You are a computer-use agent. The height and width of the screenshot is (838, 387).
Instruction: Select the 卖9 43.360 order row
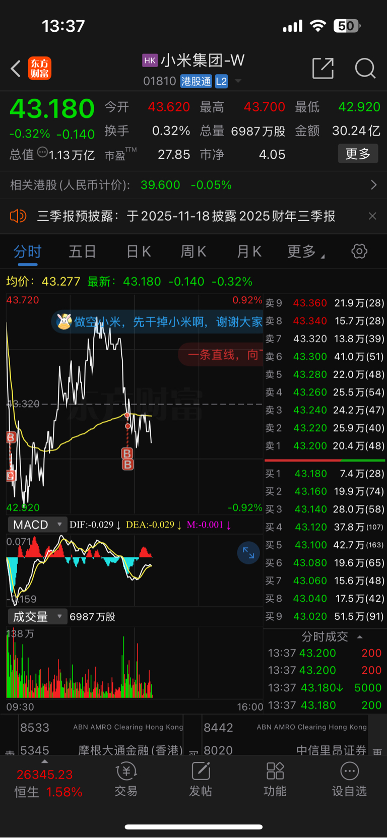[x=325, y=303]
